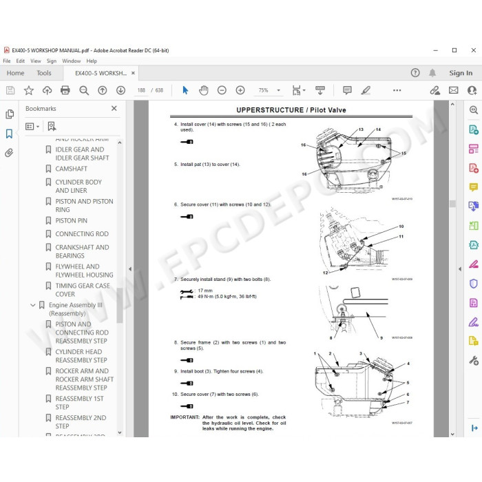This screenshot has width=482, height=482.
Task: Open CRANKSHAFT AND BEARINGS bookmark
Action: (x=82, y=251)
